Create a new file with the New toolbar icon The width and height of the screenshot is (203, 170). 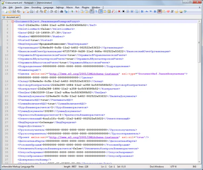point(6,11)
